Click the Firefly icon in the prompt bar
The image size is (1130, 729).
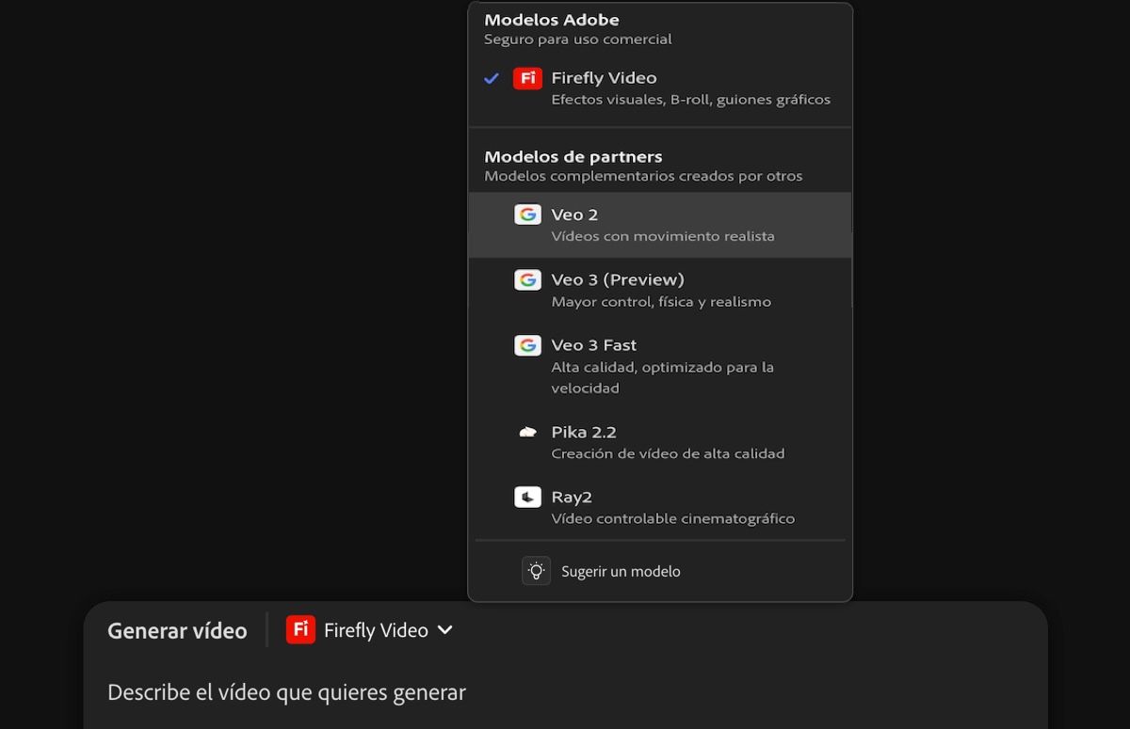point(300,630)
